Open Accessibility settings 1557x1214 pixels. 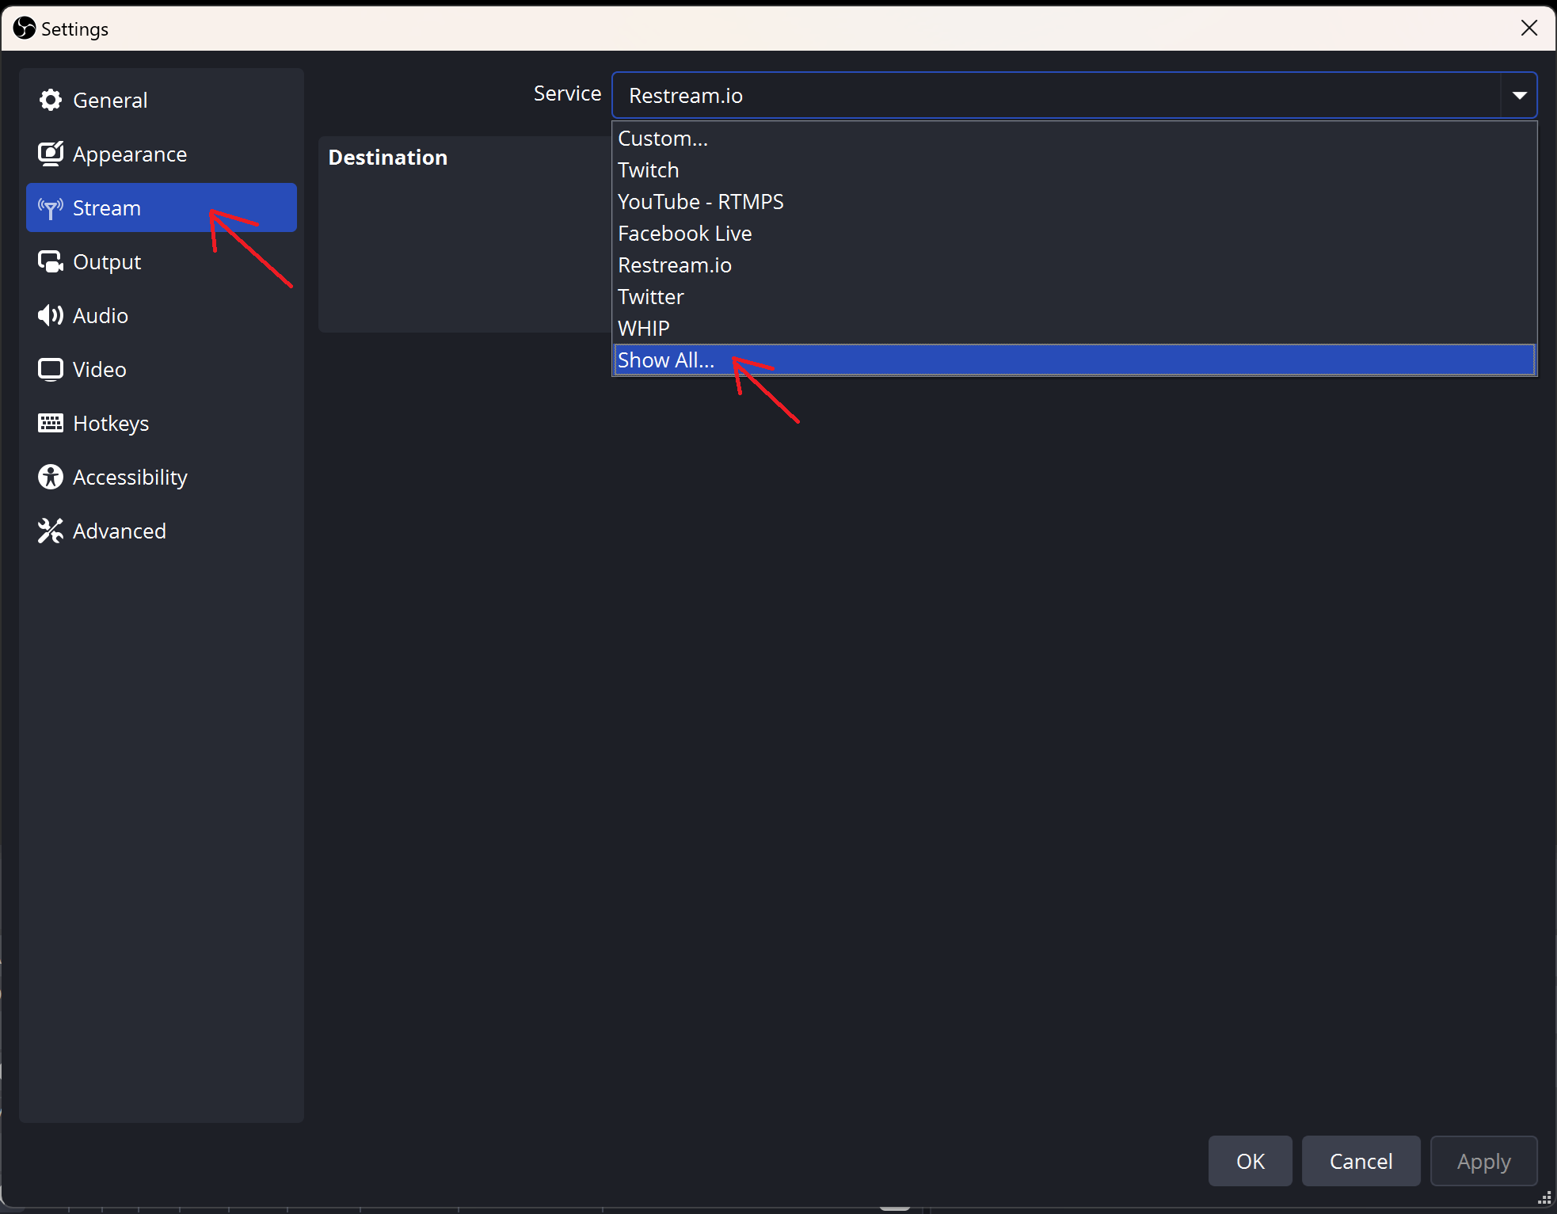click(x=162, y=477)
